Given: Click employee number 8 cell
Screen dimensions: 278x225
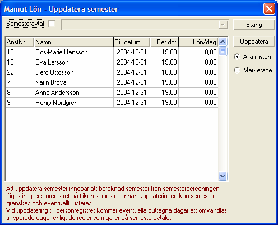Looking at the screenshot, I should [20, 93].
